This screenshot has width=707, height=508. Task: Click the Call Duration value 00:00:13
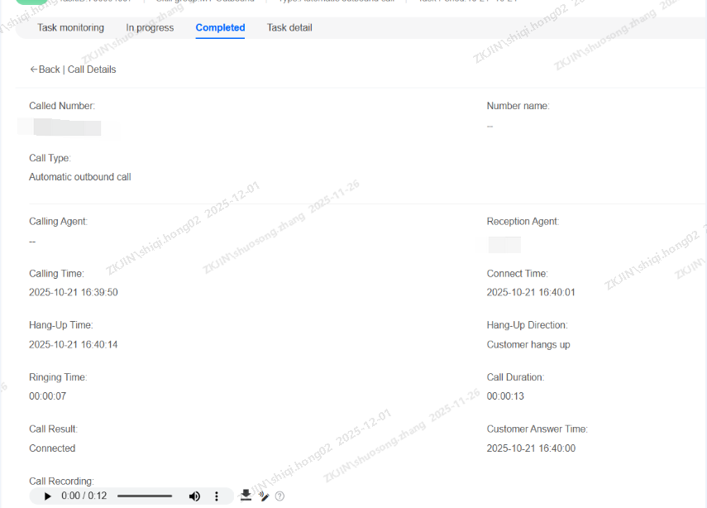coord(505,396)
